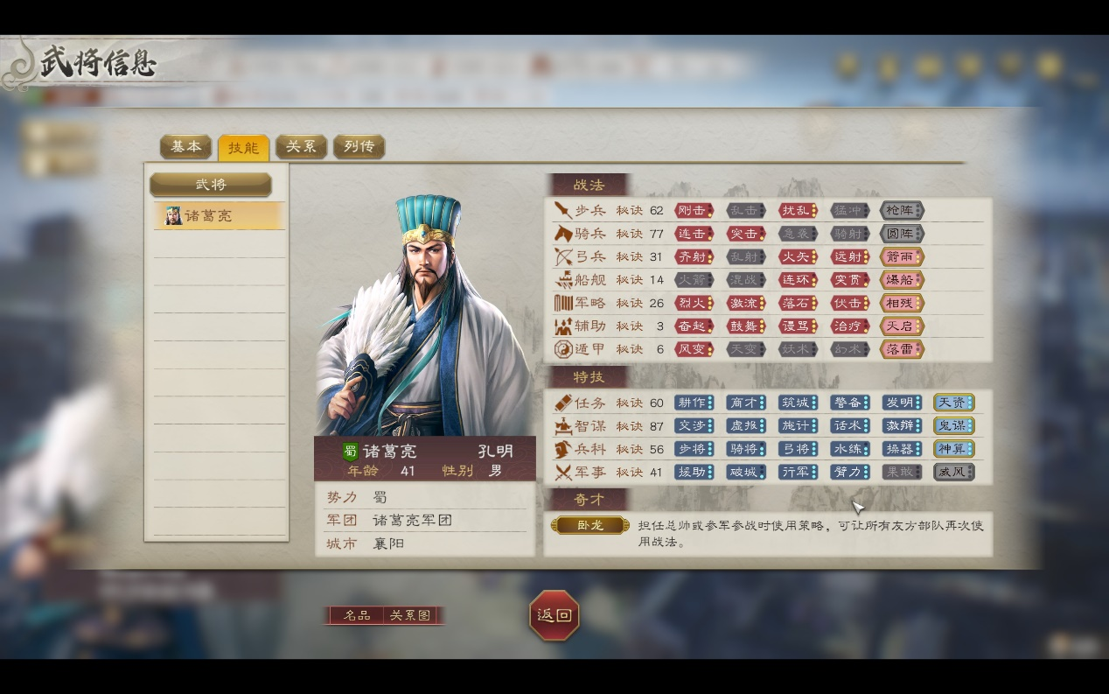Screen dimensions: 1109x694
Task: Select the 步兵 infantry icon in 战法
Action: point(562,211)
